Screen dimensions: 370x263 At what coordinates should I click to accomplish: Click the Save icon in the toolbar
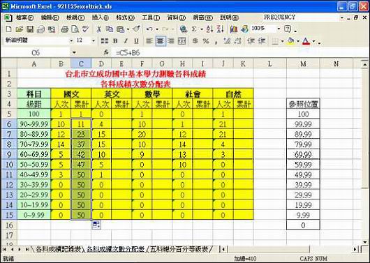pyautogui.click(x=30, y=29)
